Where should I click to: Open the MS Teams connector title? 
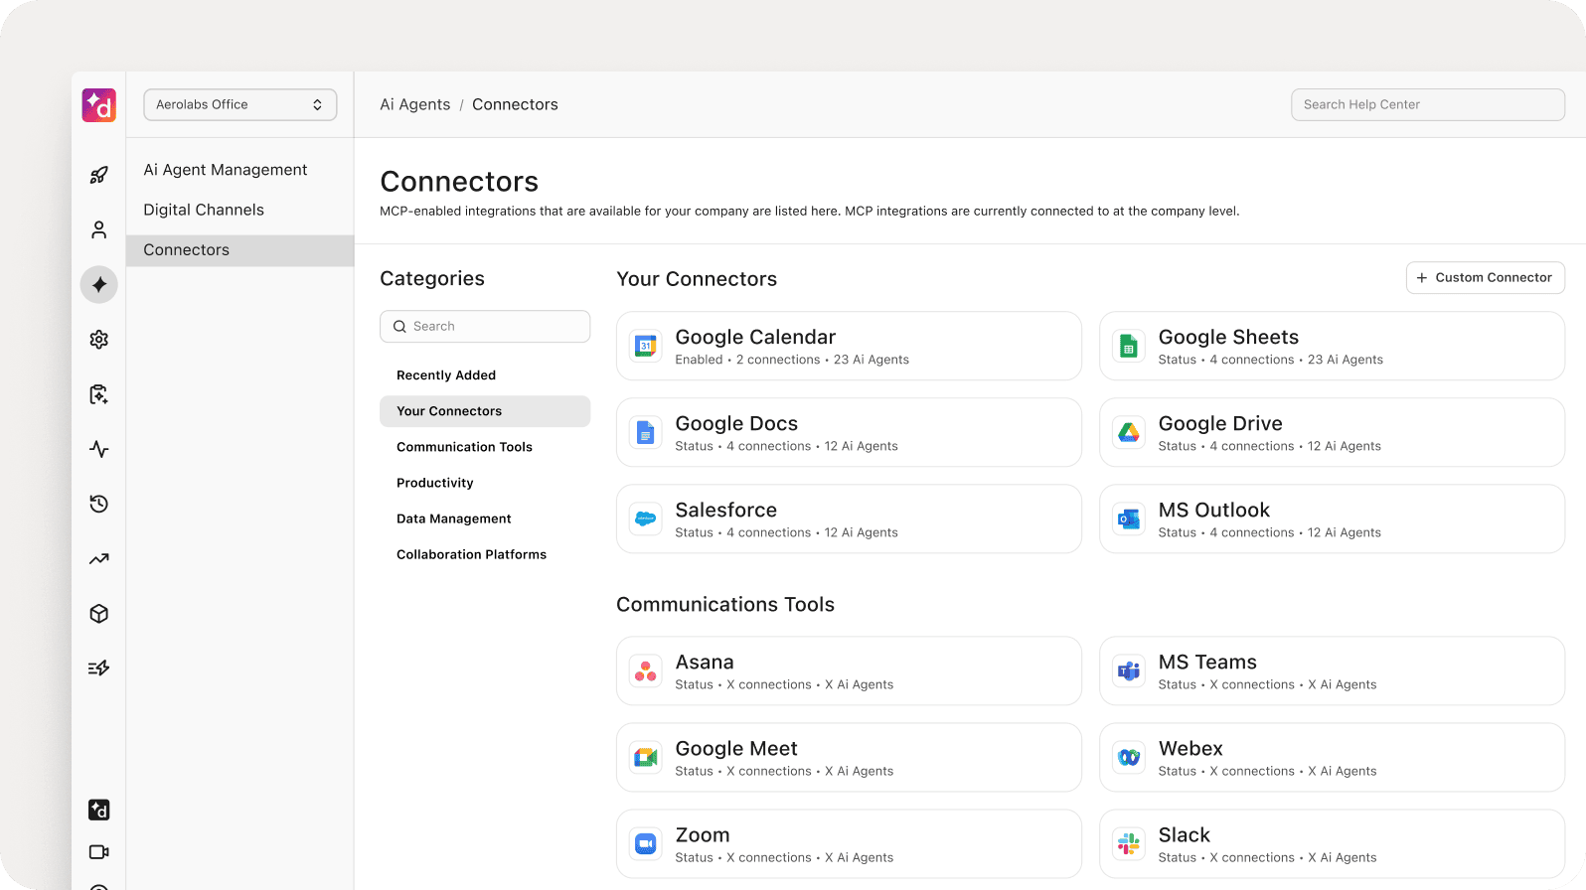(x=1207, y=663)
